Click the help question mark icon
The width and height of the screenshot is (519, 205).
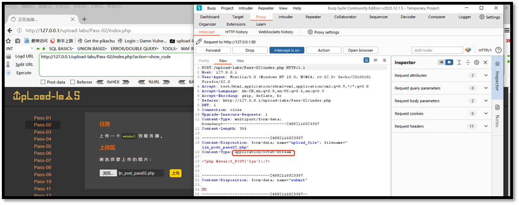pyautogui.click(x=498, y=50)
